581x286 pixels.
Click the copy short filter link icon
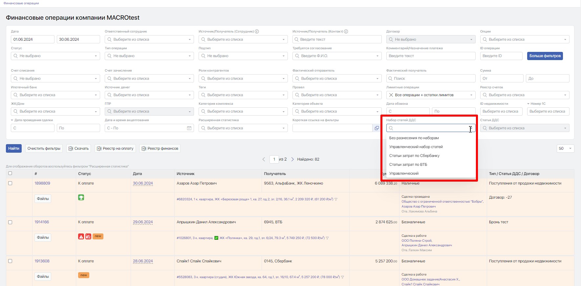377,128
